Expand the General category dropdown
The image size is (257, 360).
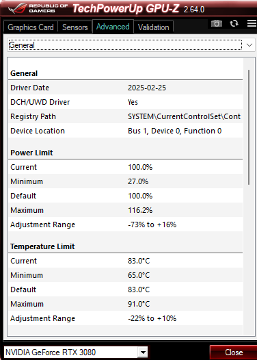tap(131, 45)
